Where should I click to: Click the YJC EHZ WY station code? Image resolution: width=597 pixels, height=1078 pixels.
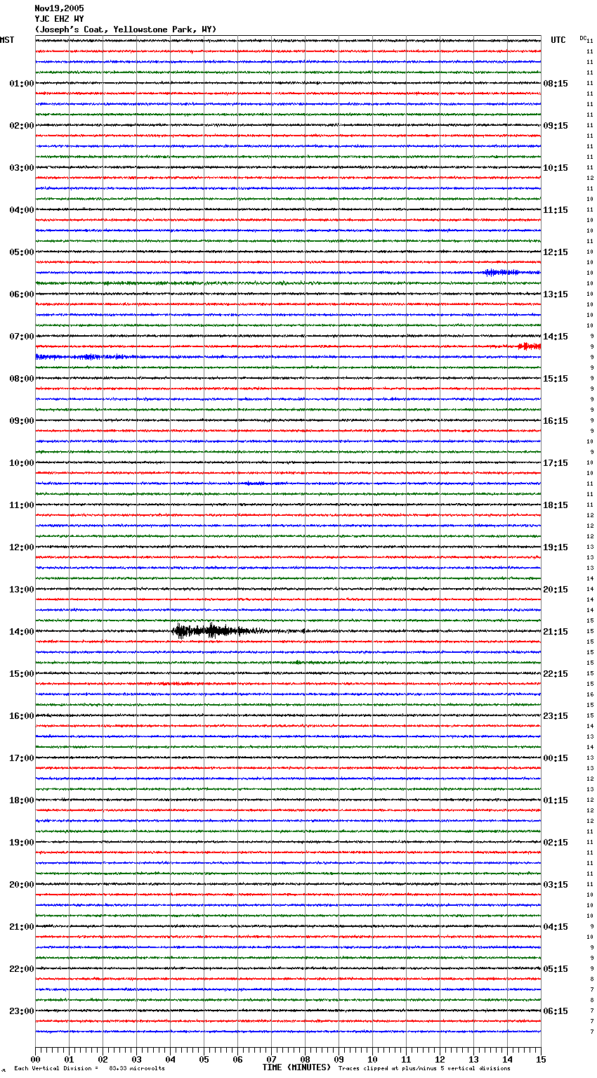click(59, 19)
